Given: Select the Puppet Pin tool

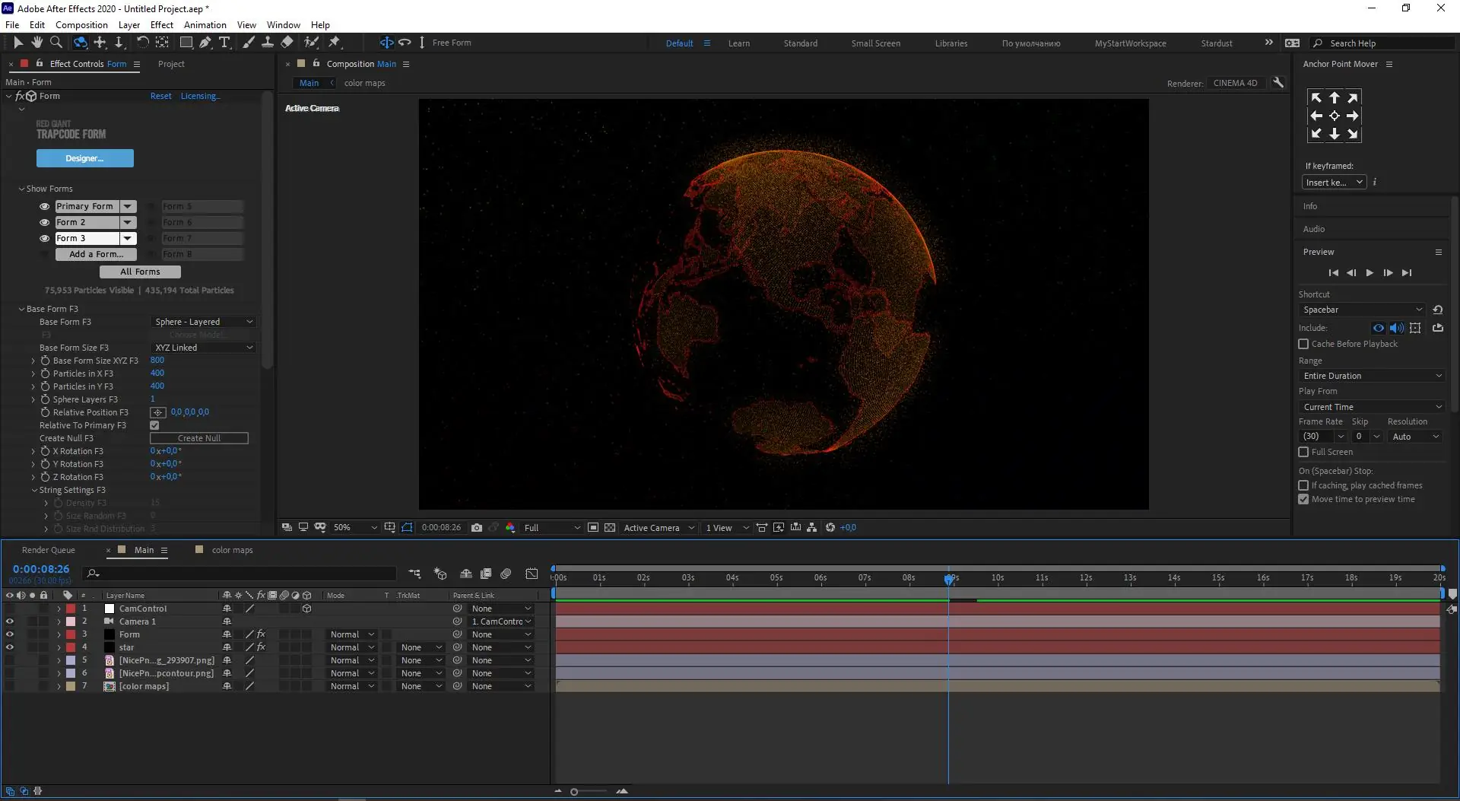Looking at the screenshot, I should click(335, 43).
